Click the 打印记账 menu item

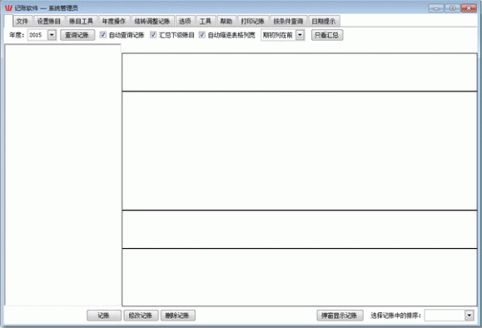(x=253, y=21)
